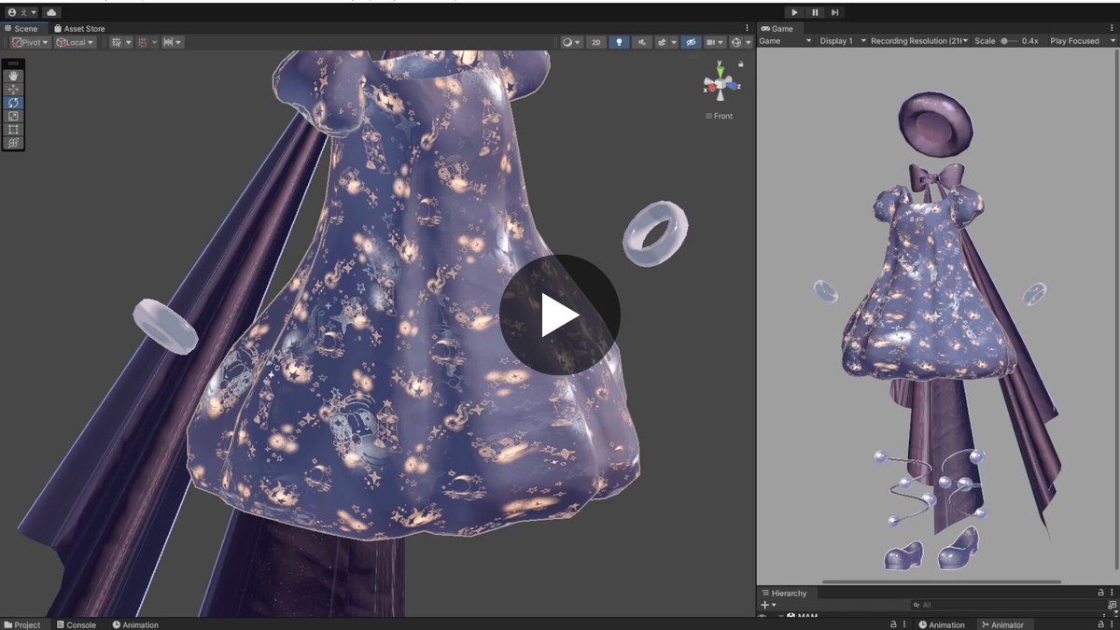
Task: Open the Game view mode dropdown
Action: point(786,41)
